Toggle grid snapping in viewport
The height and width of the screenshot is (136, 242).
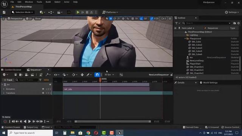133,19
